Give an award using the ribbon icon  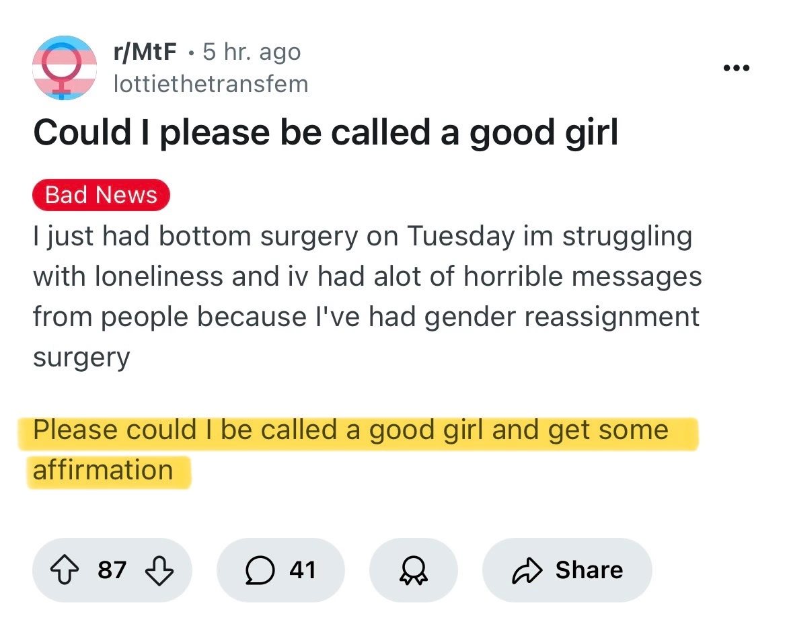point(412,569)
